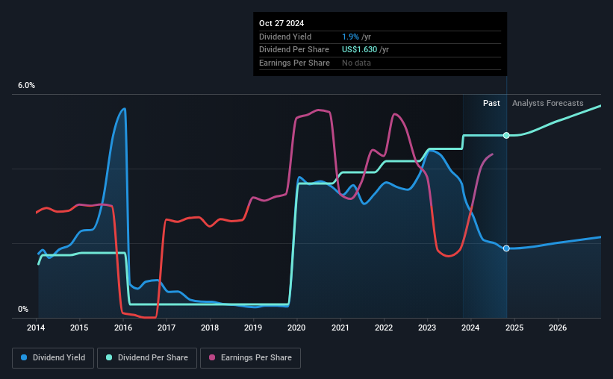
Task: Click the 2022 x-axis label
Action: [x=384, y=328]
